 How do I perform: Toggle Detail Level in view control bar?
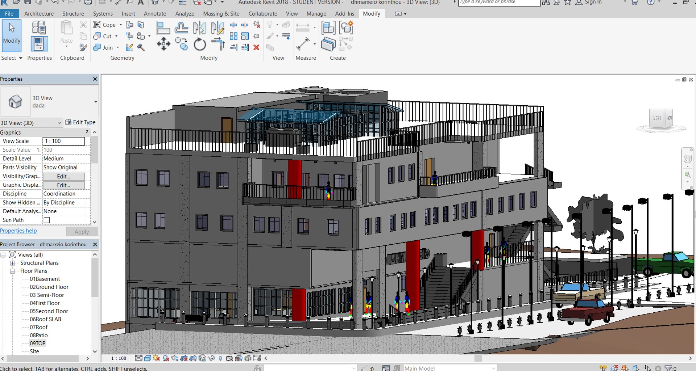[x=138, y=358]
